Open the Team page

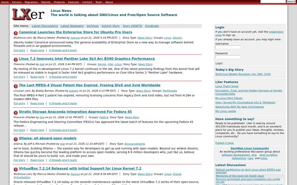click(99, 2)
